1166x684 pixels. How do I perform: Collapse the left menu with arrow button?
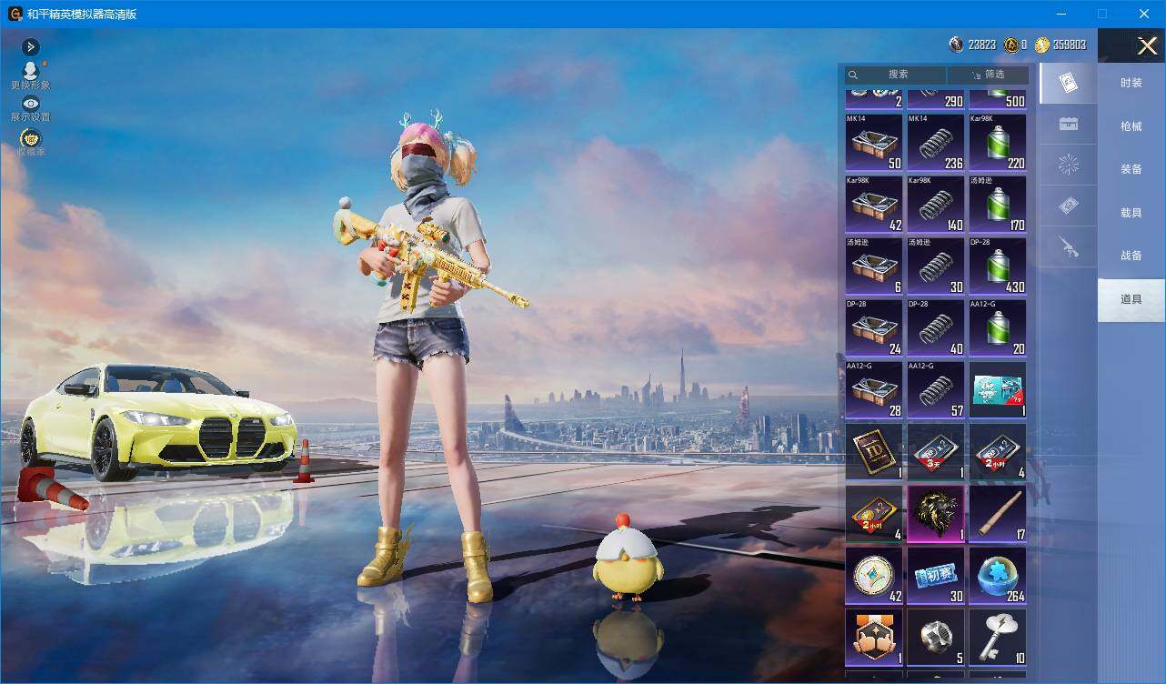[31, 46]
